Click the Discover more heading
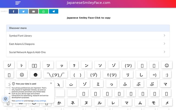This screenshot has height=110, width=176. tap(18, 28)
